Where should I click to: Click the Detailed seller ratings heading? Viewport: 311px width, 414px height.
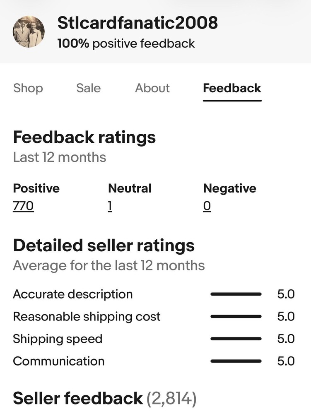[104, 246]
